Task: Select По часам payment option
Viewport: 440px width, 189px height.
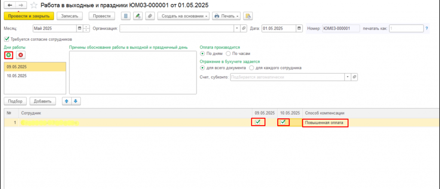Action: coord(228,53)
